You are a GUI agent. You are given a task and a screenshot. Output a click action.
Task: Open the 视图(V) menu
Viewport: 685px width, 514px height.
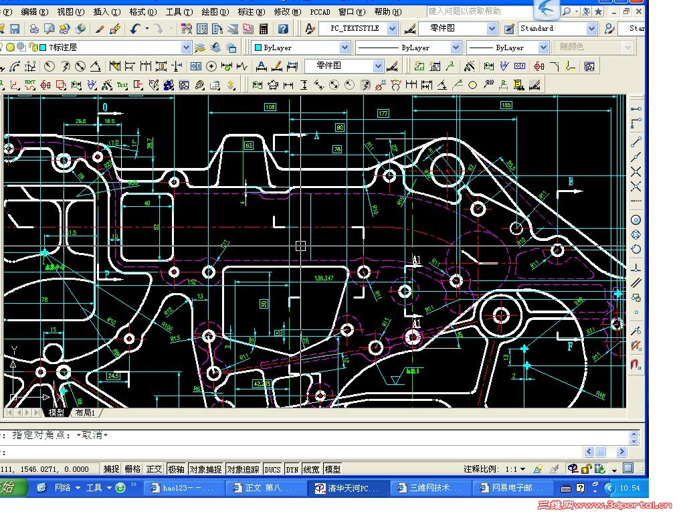[x=71, y=12]
